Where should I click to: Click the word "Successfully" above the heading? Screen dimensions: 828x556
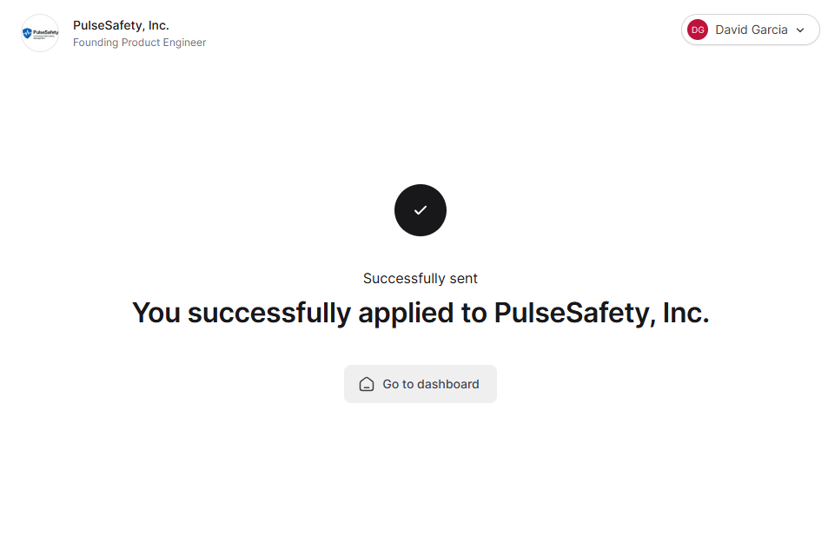coord(404,279)
